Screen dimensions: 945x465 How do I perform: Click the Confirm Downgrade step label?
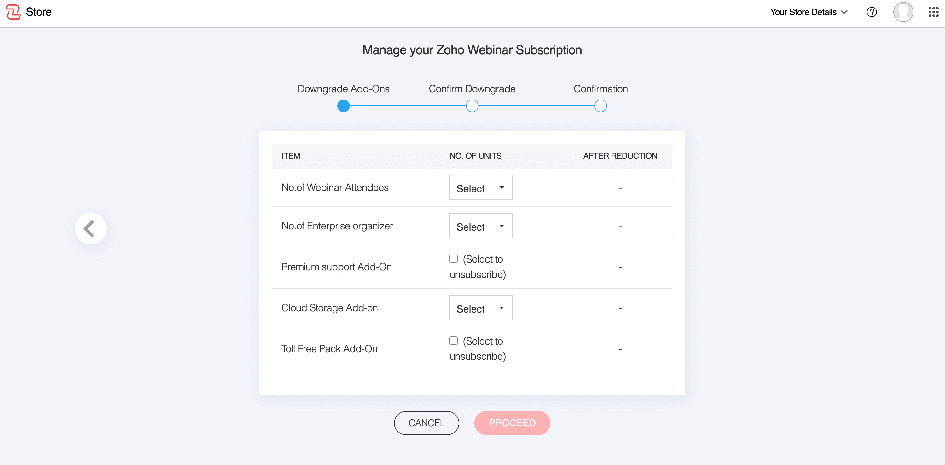(x=472, y=89)
